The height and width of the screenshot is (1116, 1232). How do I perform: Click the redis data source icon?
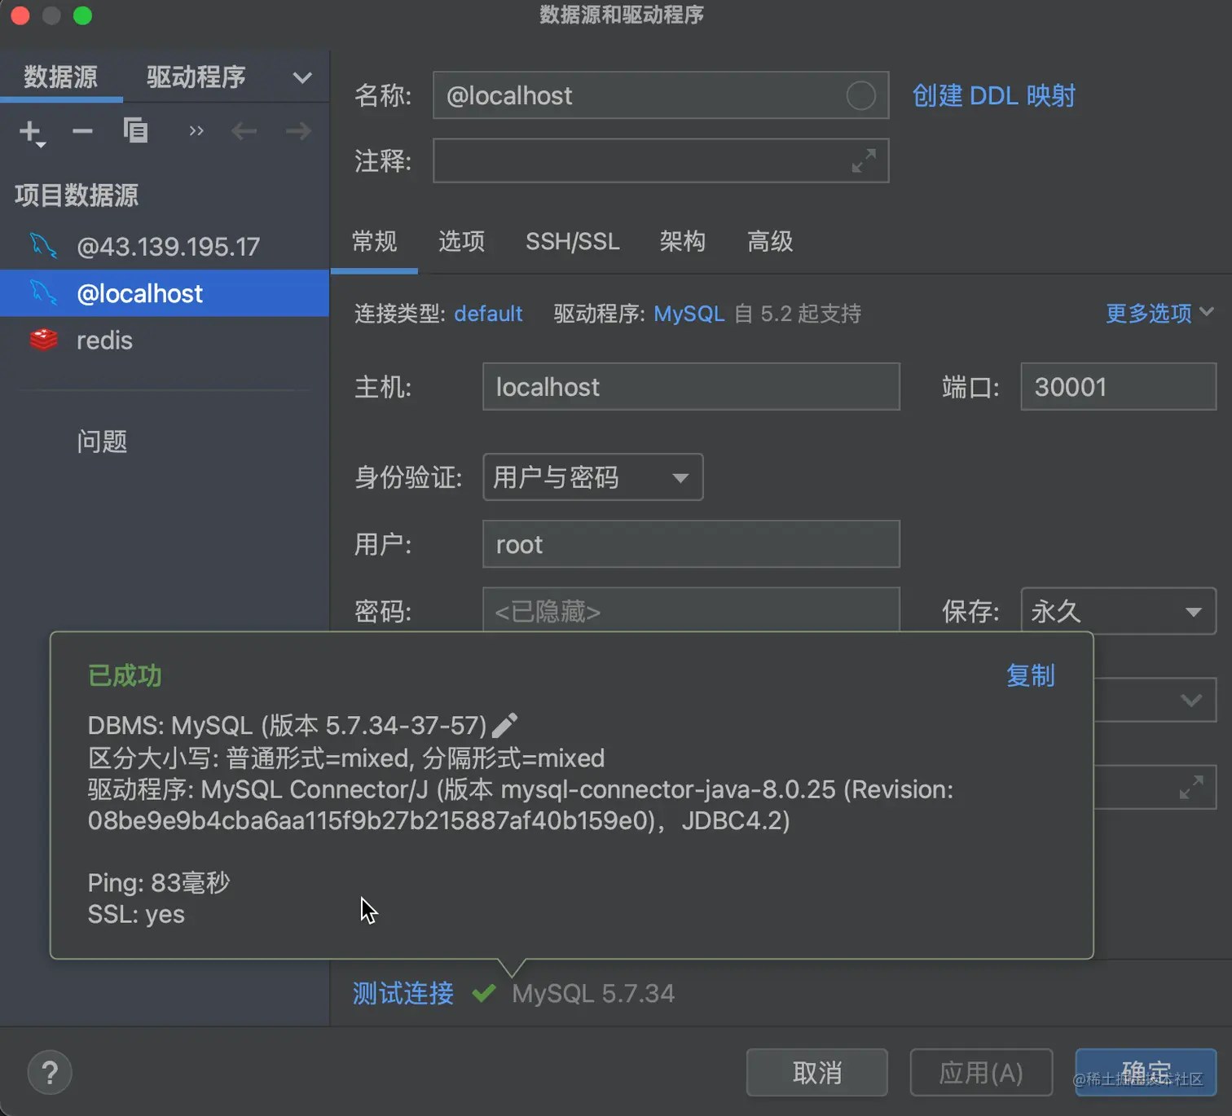point(43,340)
